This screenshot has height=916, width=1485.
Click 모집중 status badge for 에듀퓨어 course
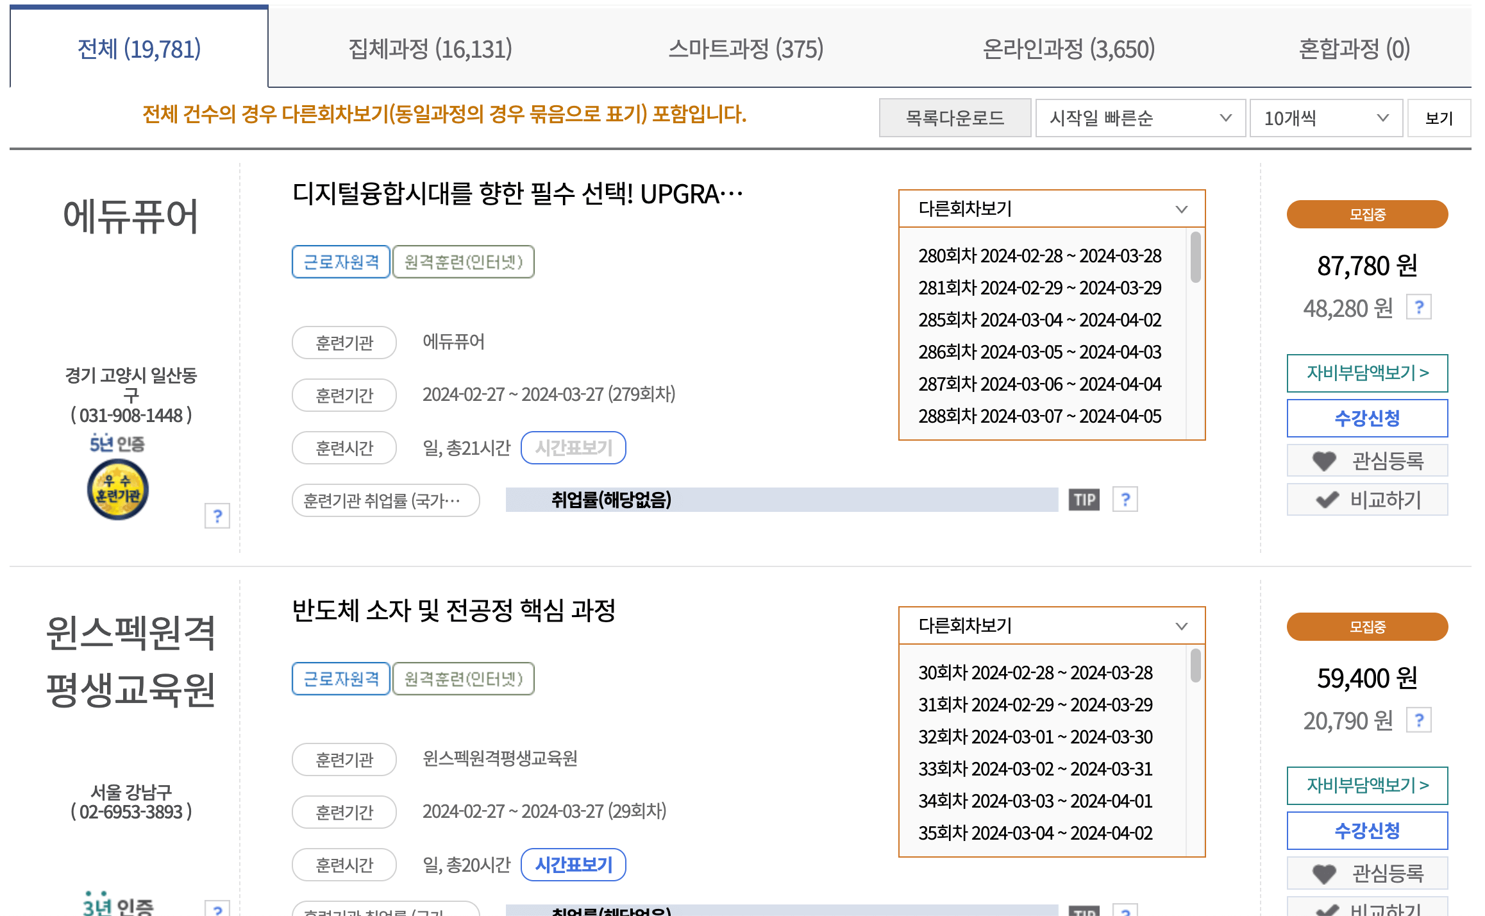(x=1367, y=214)
